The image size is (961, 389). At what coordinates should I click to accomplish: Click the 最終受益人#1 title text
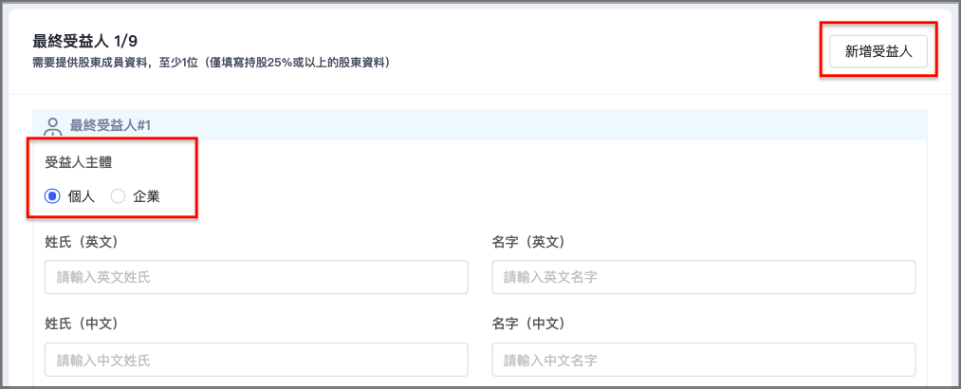[110, 125]
